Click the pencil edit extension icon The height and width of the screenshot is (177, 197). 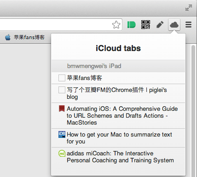tap(160, 25)
